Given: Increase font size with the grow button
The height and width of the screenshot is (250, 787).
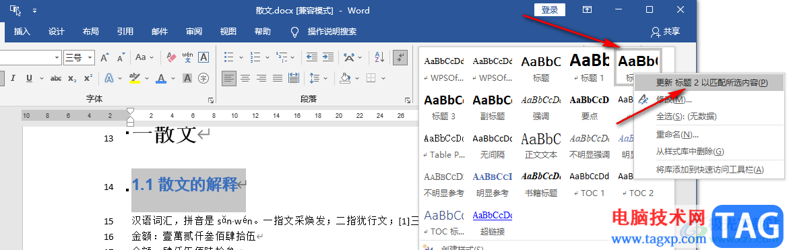Looking at the screenshot, I should 104,57.
